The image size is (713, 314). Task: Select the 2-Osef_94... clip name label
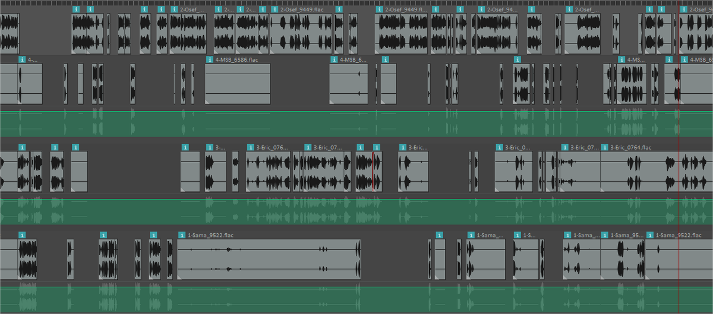[x=501, y=9]
